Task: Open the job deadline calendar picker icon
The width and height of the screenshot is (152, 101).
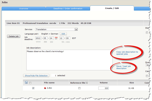Action: coord(56,38)
